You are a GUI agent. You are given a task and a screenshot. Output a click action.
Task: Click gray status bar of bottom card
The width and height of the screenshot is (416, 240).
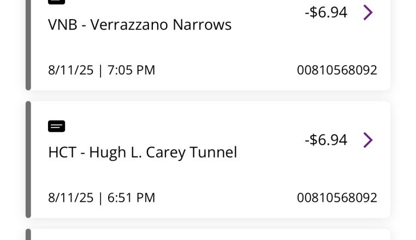pos(28,235)
